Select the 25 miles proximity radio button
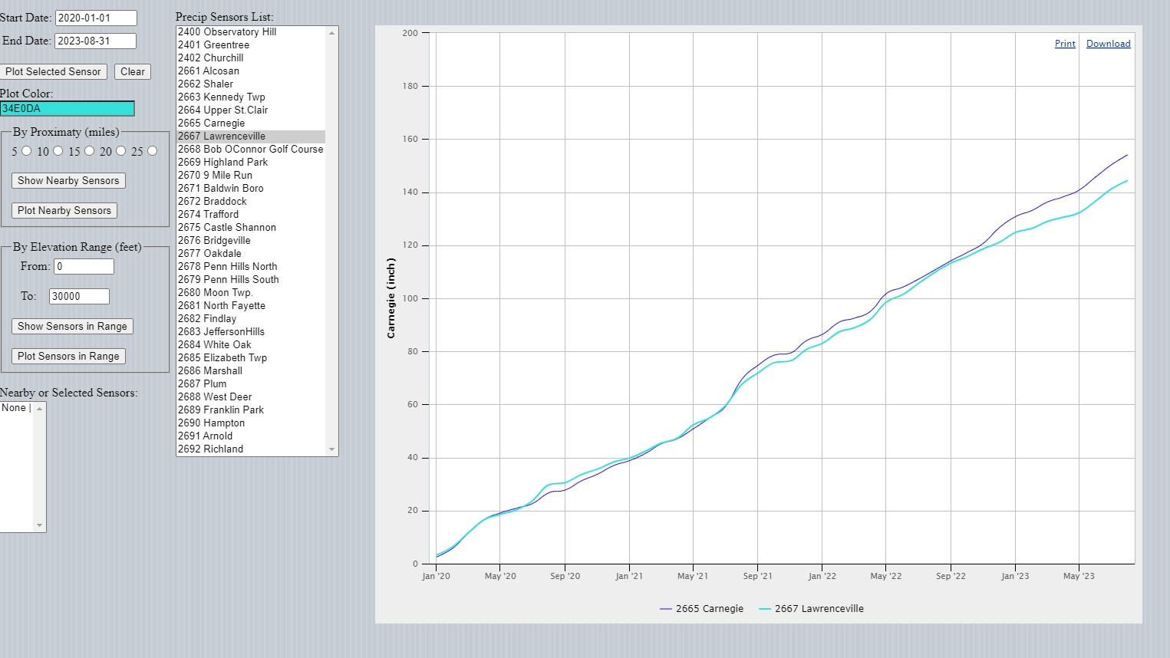1170x658 pixels. coord(153,151)
